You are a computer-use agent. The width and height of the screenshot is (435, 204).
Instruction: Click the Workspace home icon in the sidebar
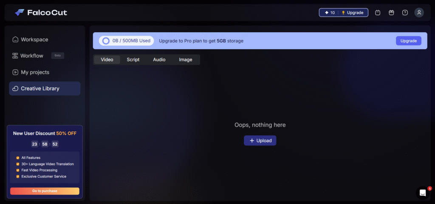coord(15,39)
